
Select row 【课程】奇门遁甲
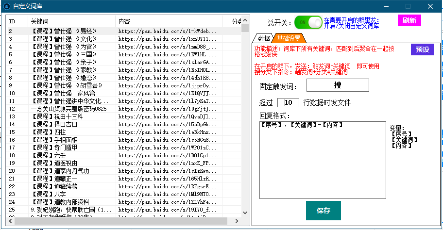[124, 148]
